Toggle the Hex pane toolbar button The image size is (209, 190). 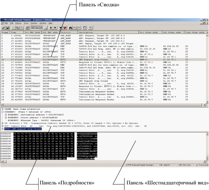41,28
